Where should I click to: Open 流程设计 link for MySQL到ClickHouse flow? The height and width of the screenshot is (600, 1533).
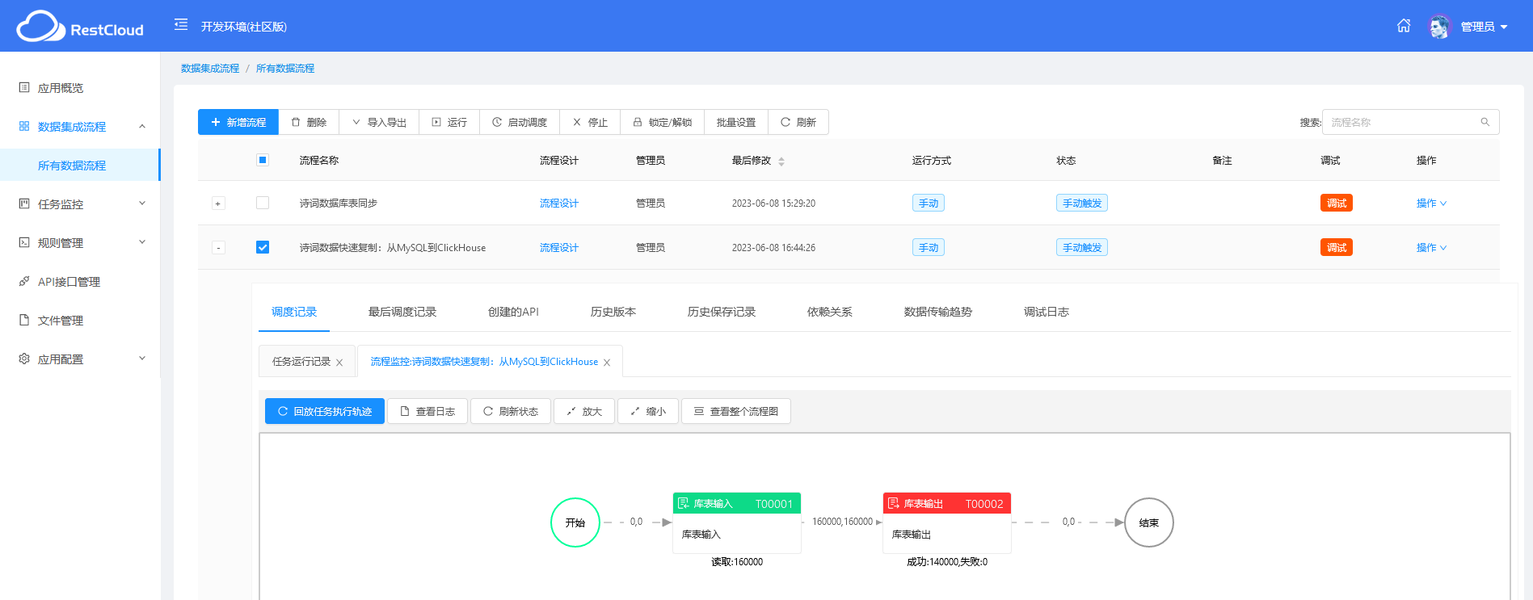(x=559, y=248)
